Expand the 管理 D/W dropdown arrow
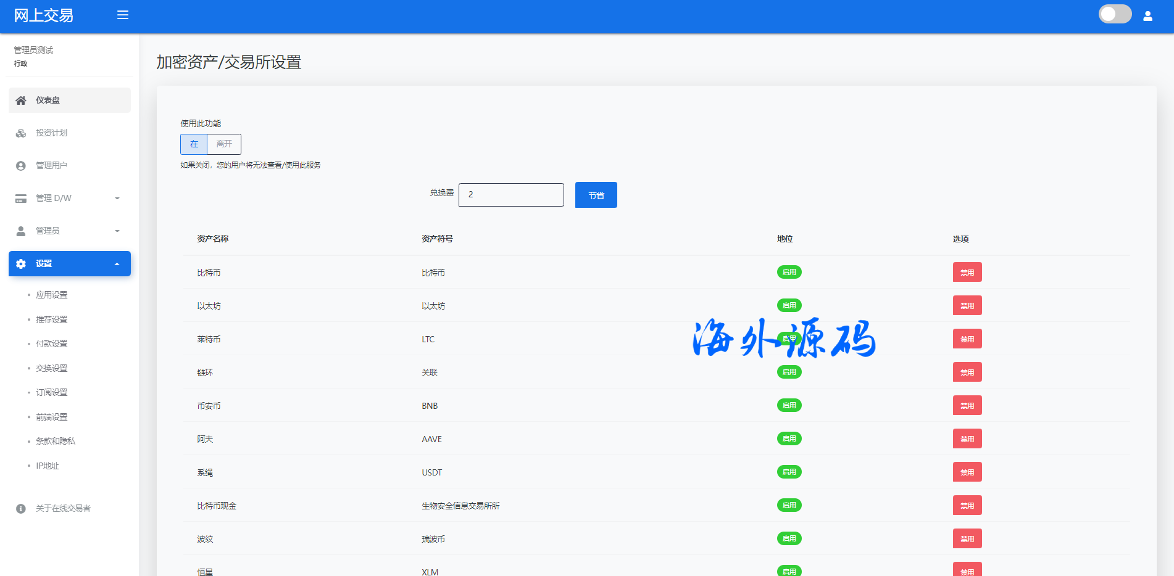This screenshot has width=1174, height=576. click(x=117, y=199)
